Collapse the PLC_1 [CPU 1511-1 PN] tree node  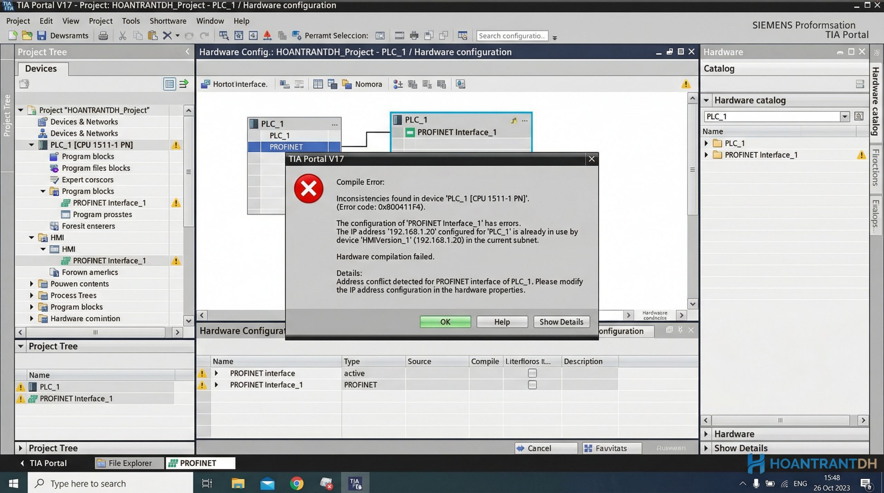coord(31,145)
